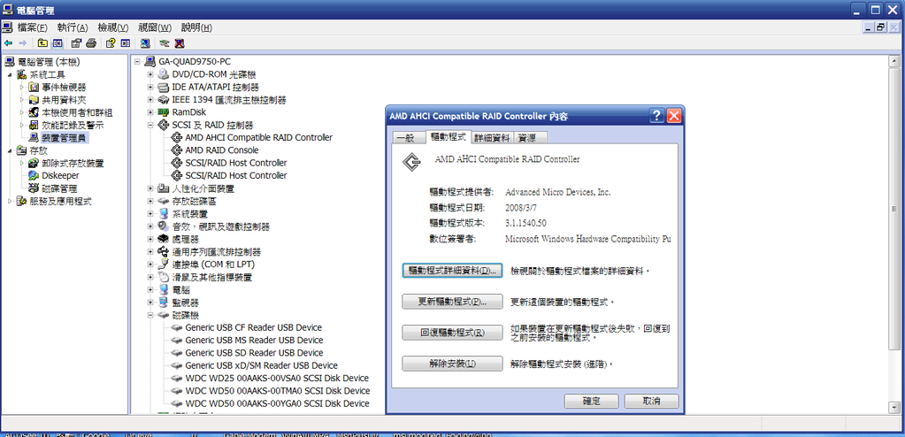Screen dimensions: 905x437
Task: Expand the 系統裝置 node
Action: coord(150,213)
